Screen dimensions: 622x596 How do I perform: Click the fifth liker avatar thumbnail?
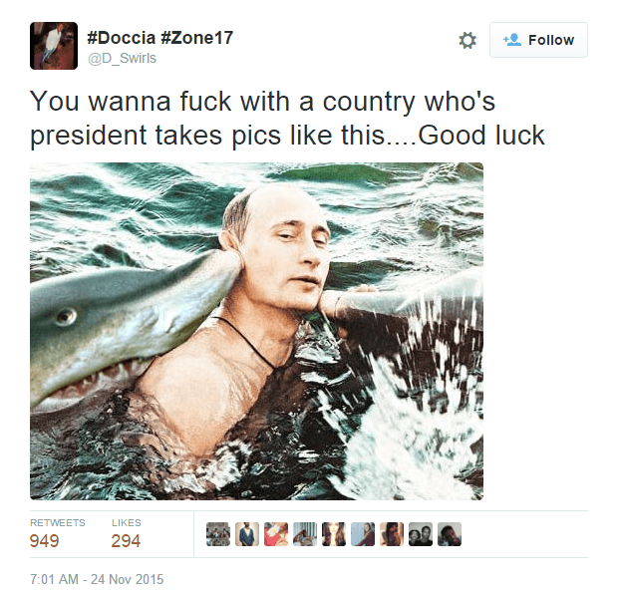tap(334, 534)
